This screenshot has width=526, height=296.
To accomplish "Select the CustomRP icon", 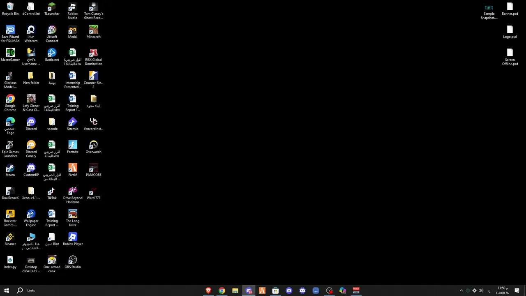I will (31, 171).
